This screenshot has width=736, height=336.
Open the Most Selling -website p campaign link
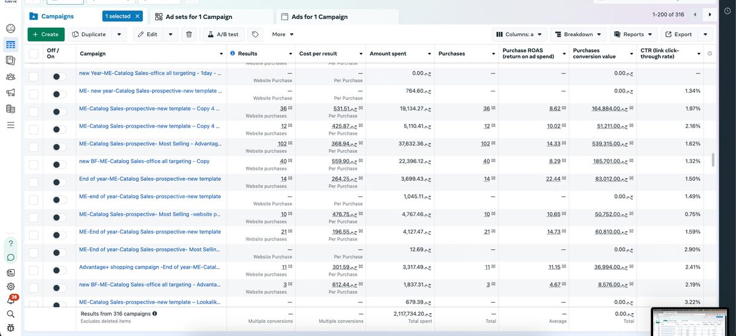pos(151,215)
